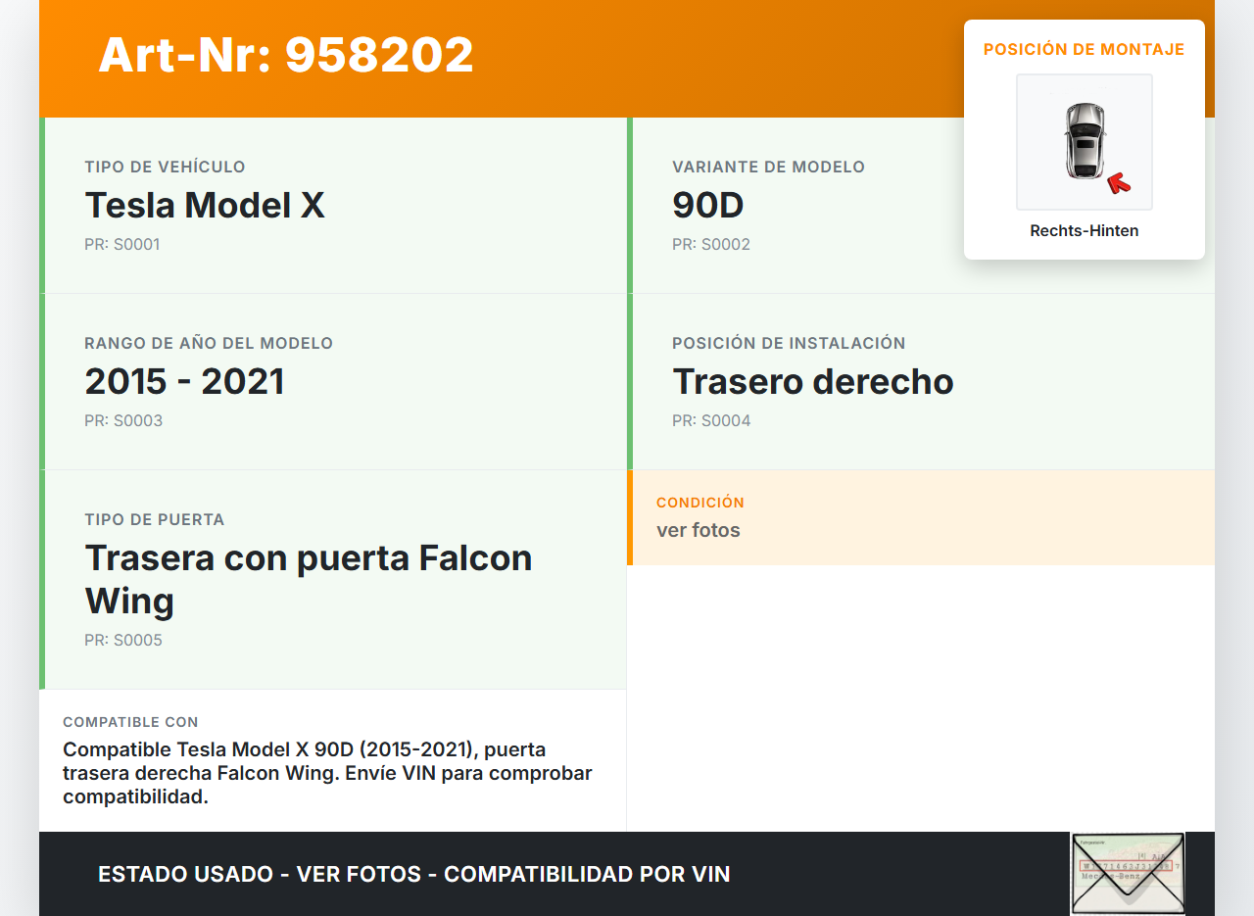The height and width of the screenshot is (916, 1254).
Task: Click the VIN envelope icon in footer
Action: (x=1127, y=873)
